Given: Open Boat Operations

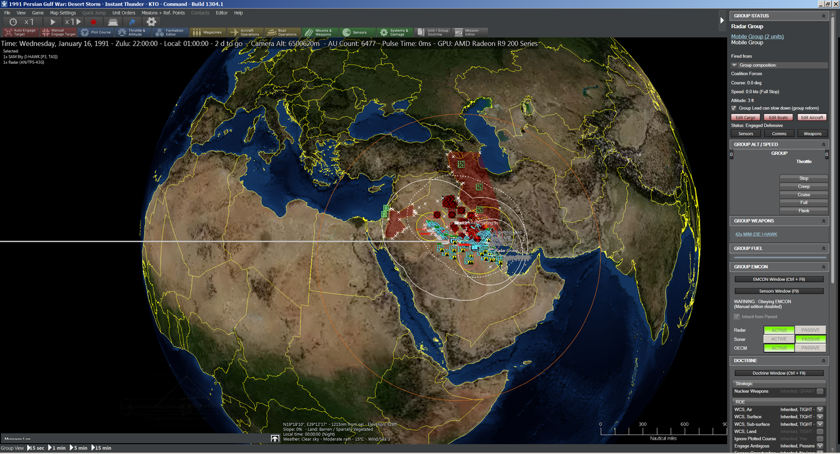Looking at the screenshot, I should [283, 32].
